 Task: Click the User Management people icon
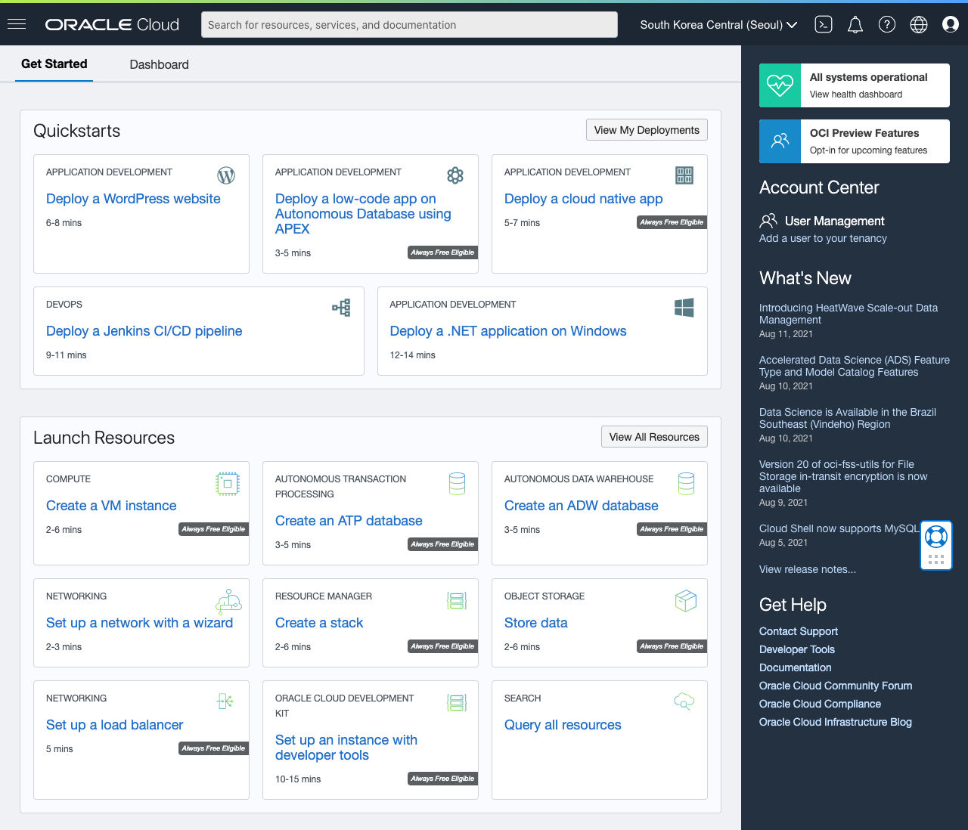coord(769,221)
